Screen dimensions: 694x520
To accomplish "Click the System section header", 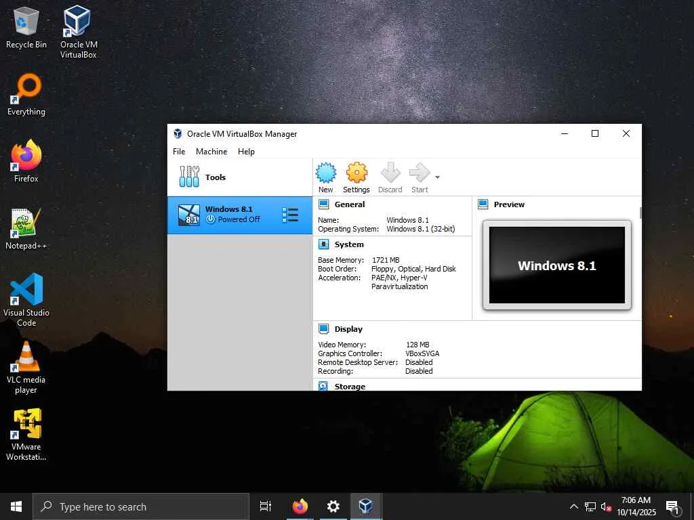I will pos(349,244).
